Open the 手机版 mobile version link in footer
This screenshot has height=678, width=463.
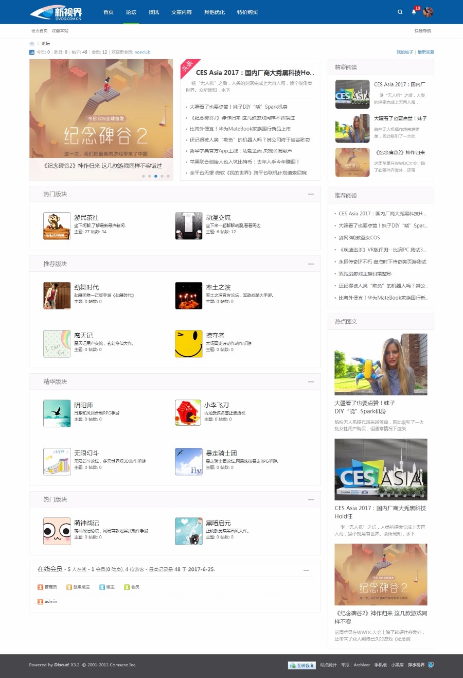click(x=382, y=665)
